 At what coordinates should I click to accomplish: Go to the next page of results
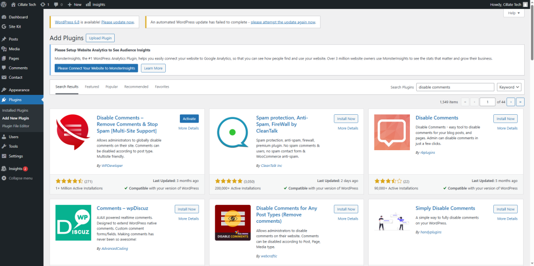point(511,102)
